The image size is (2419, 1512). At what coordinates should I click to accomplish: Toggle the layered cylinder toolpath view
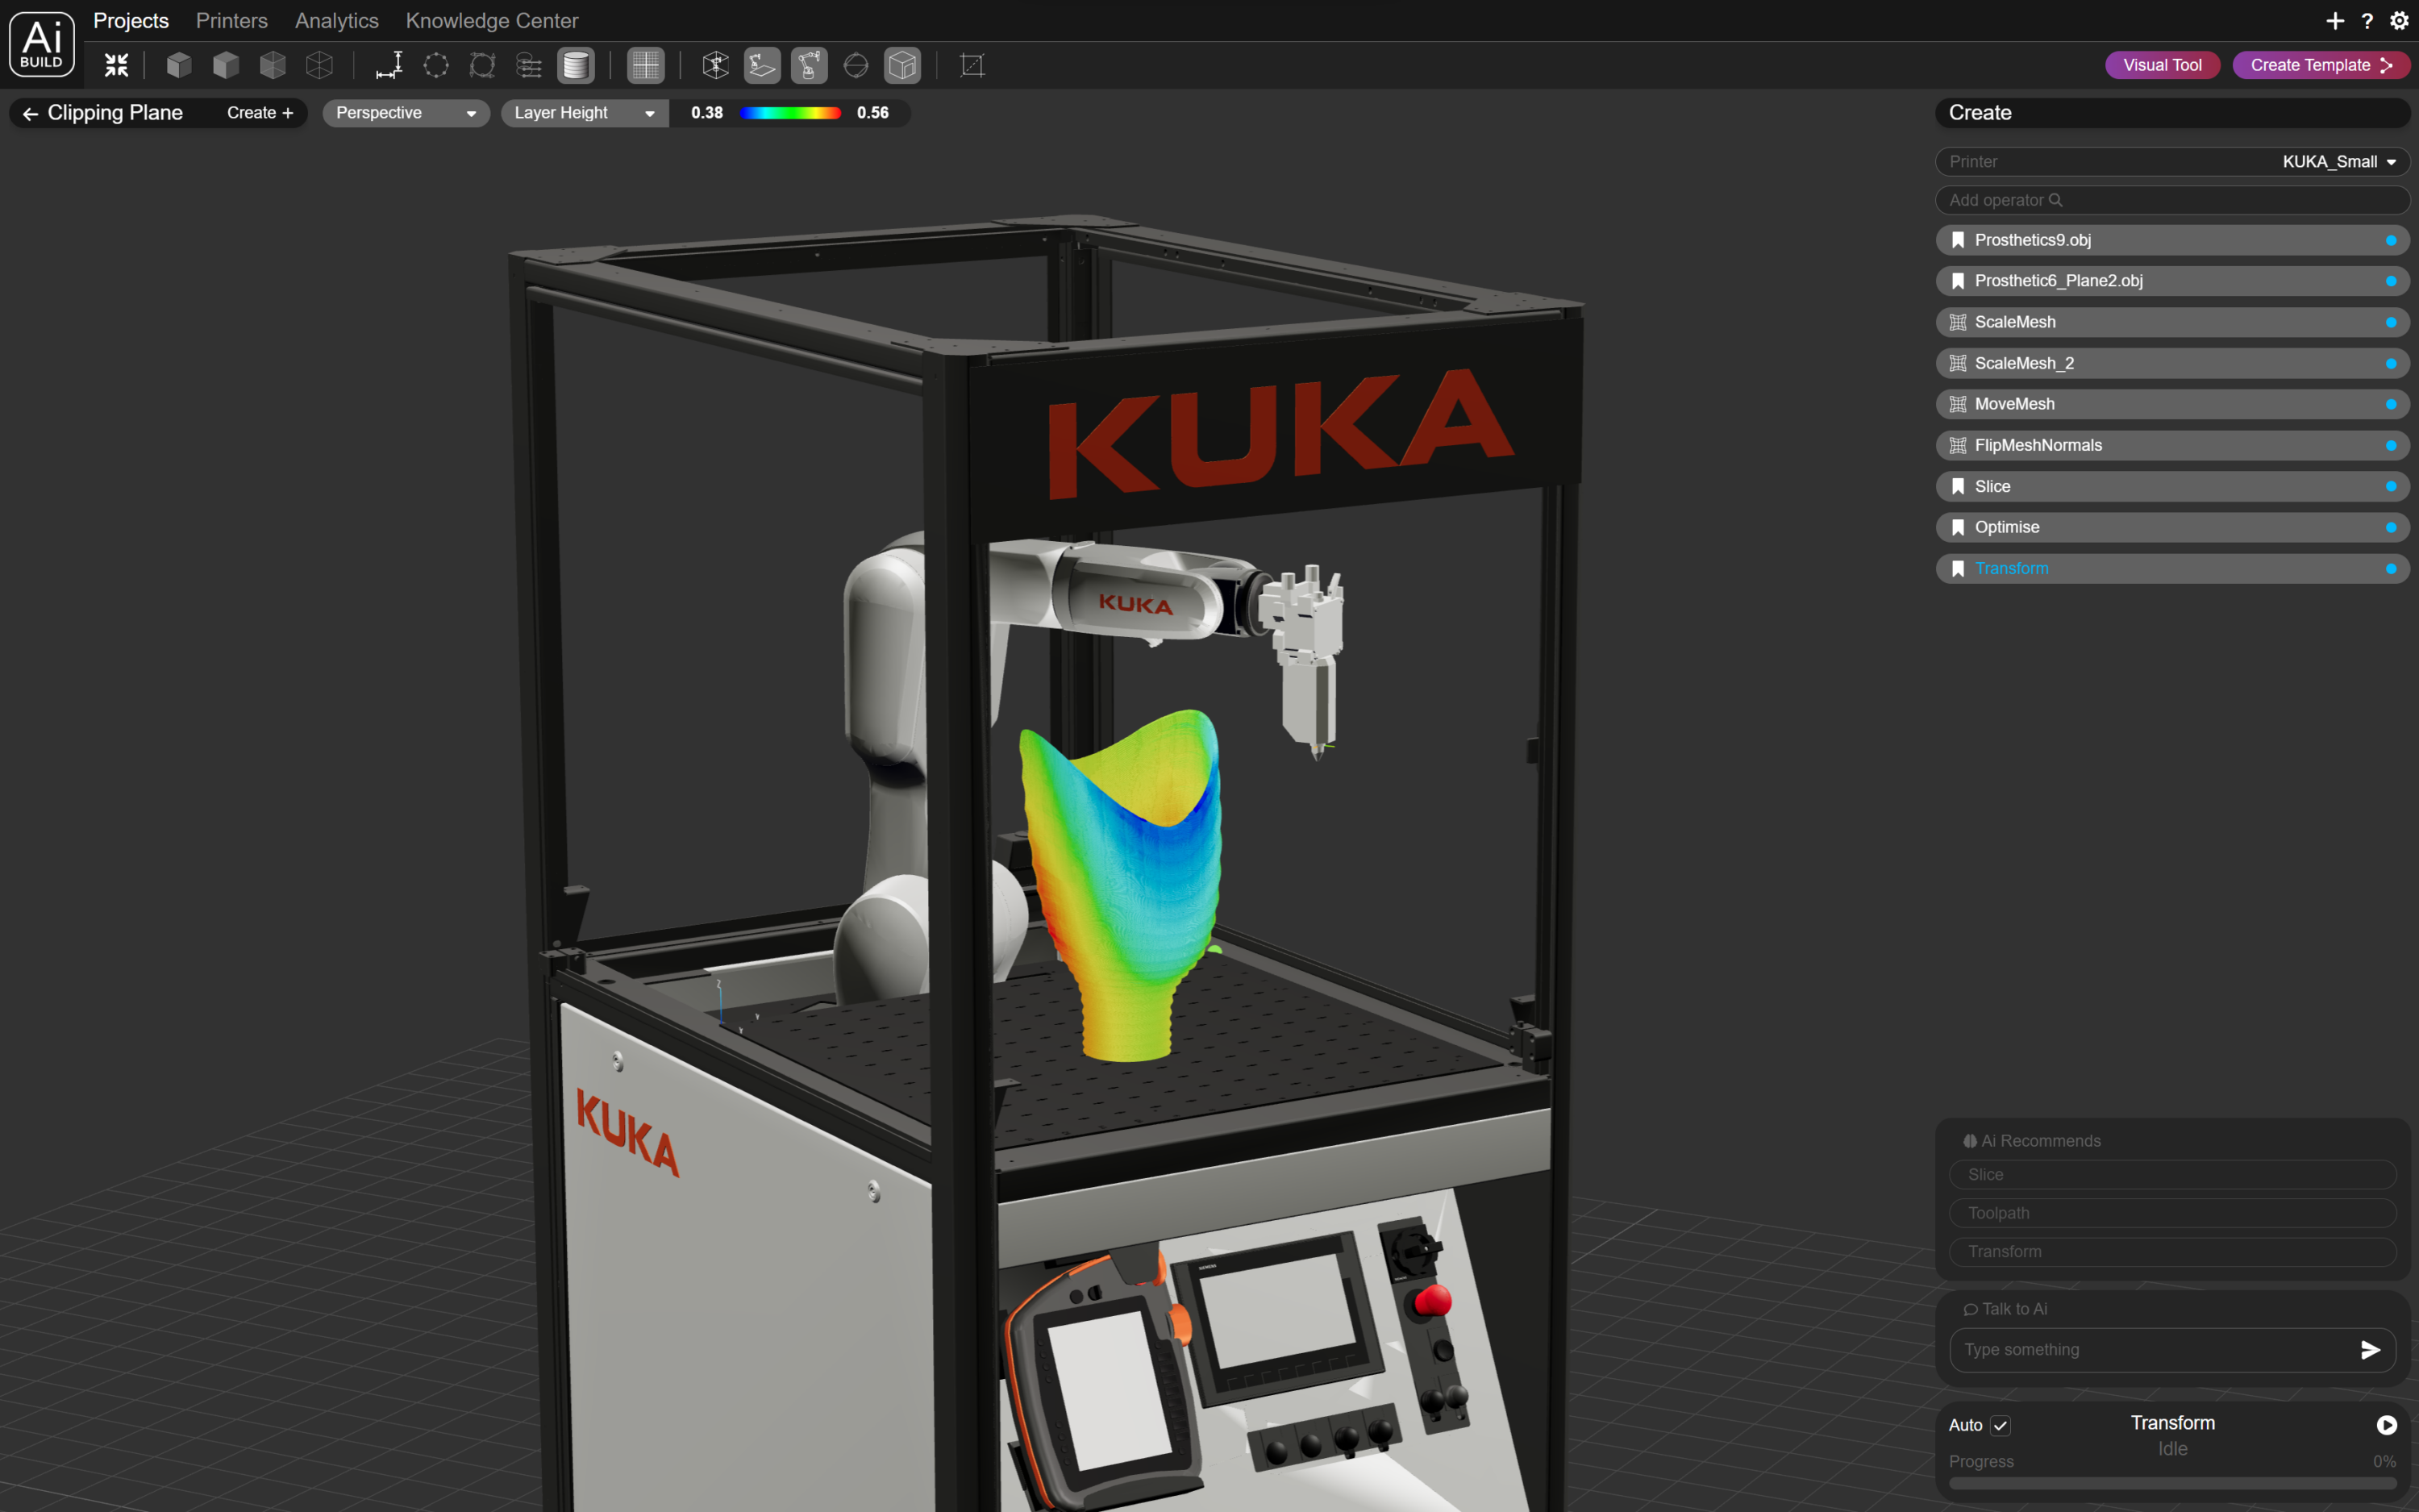click(x=576, y=65)
